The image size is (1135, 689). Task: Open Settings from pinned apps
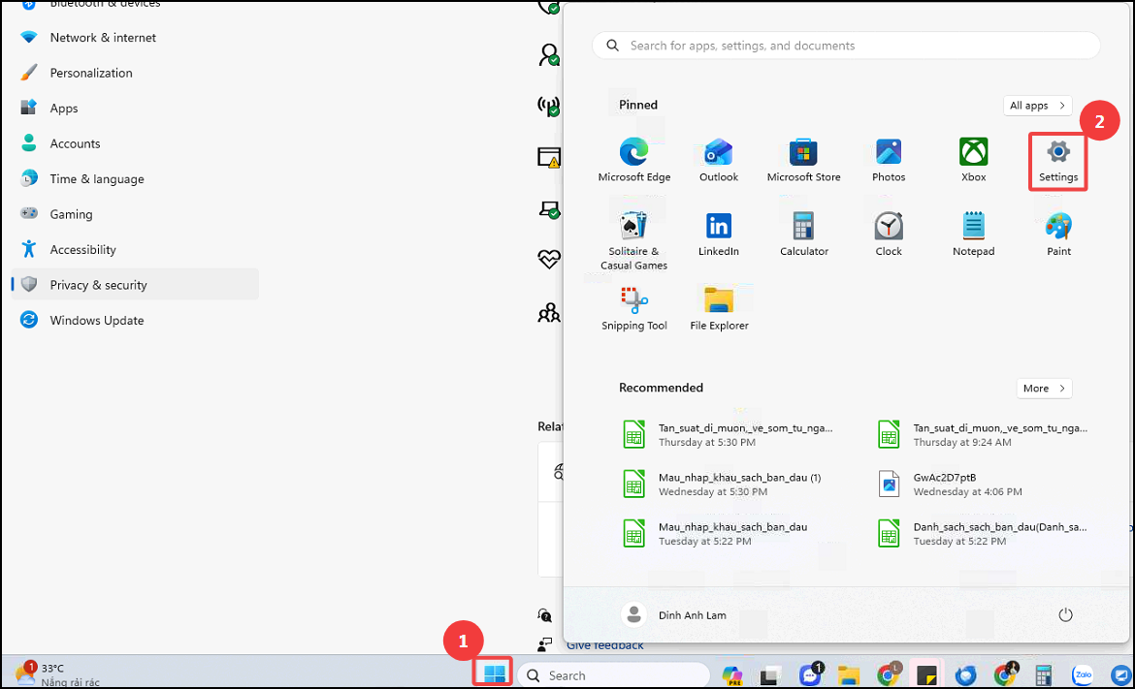pyautogui.click(x=1058, y=162)
